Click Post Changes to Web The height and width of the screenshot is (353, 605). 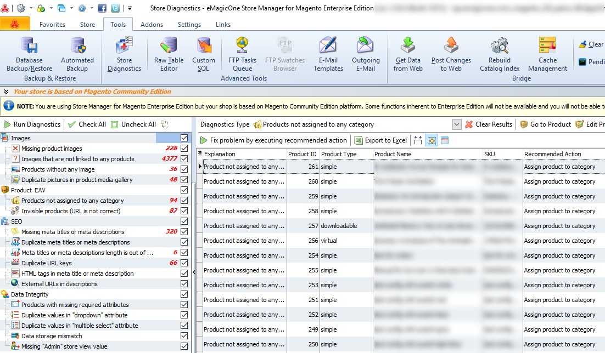coord(451,54)
